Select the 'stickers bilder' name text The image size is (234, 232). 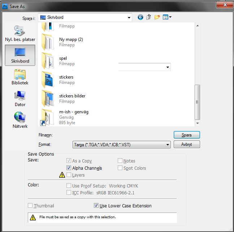pyautogui.click(x=72, y=96)
